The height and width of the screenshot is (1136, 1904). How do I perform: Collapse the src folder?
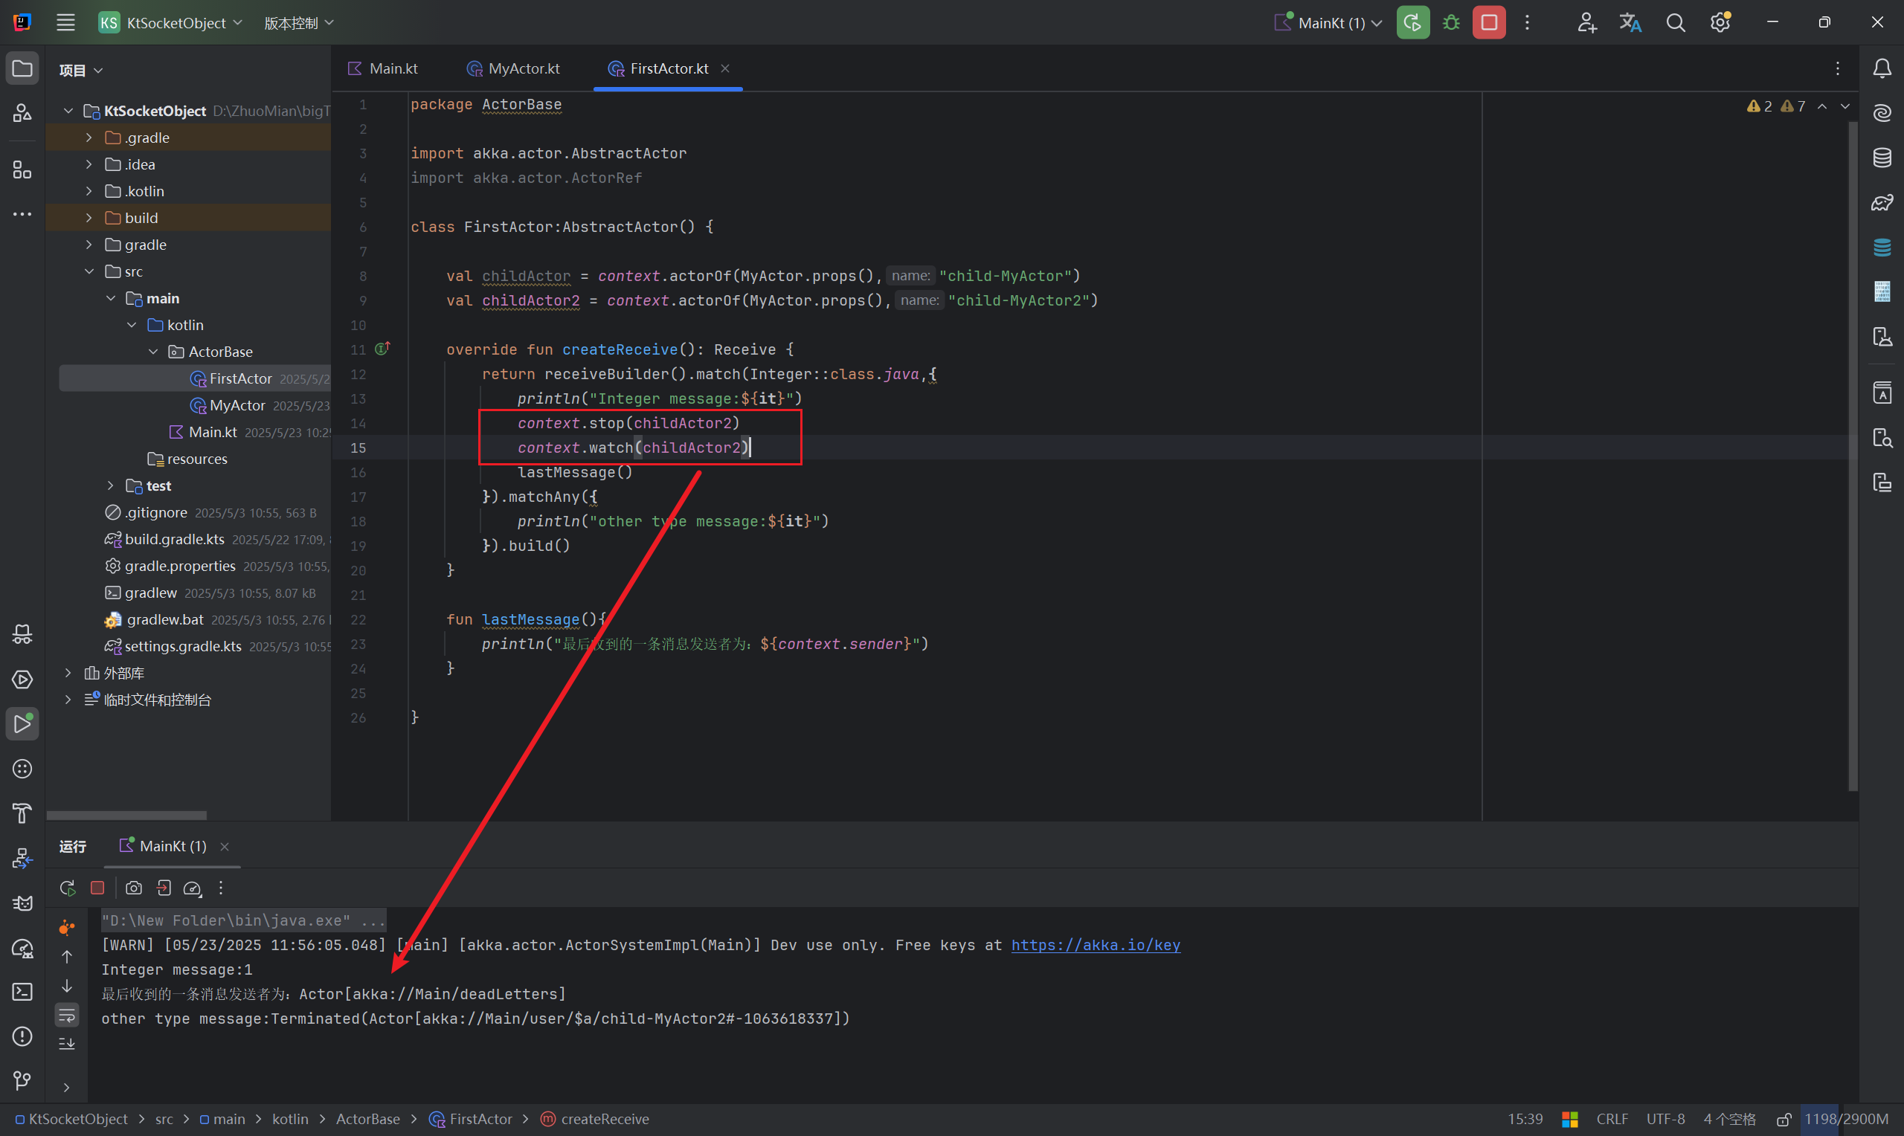[x=89, y=272]
